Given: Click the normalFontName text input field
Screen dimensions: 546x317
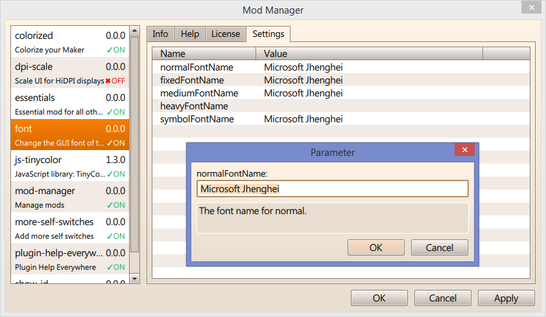Looking at the screenshot, I should click(333, 189).
